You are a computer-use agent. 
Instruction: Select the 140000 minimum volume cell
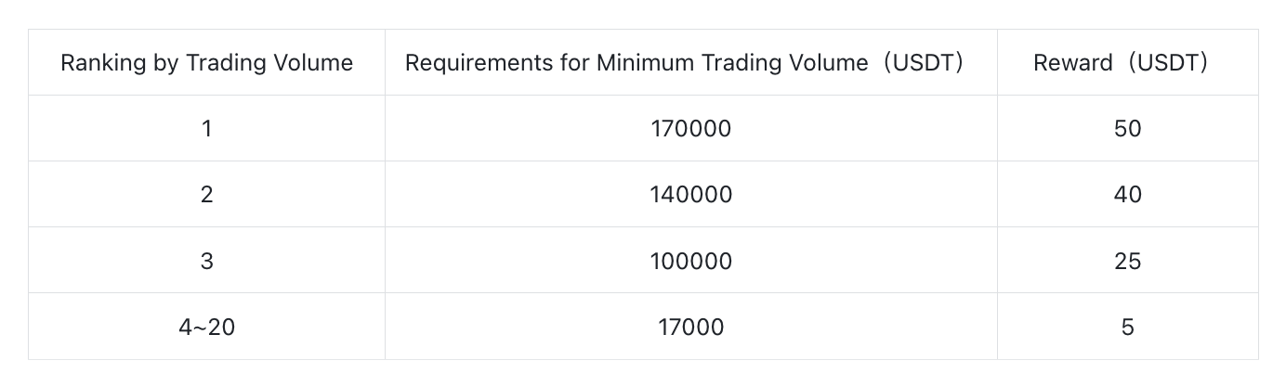point(690,195)
